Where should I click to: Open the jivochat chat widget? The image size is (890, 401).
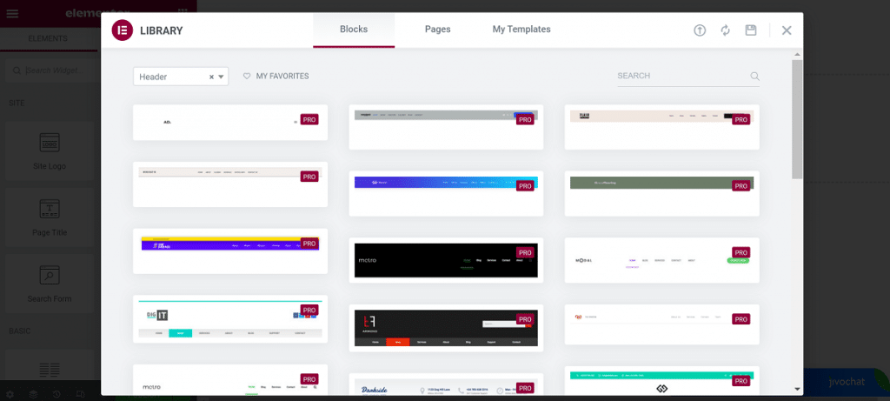(x=846, y=382)
